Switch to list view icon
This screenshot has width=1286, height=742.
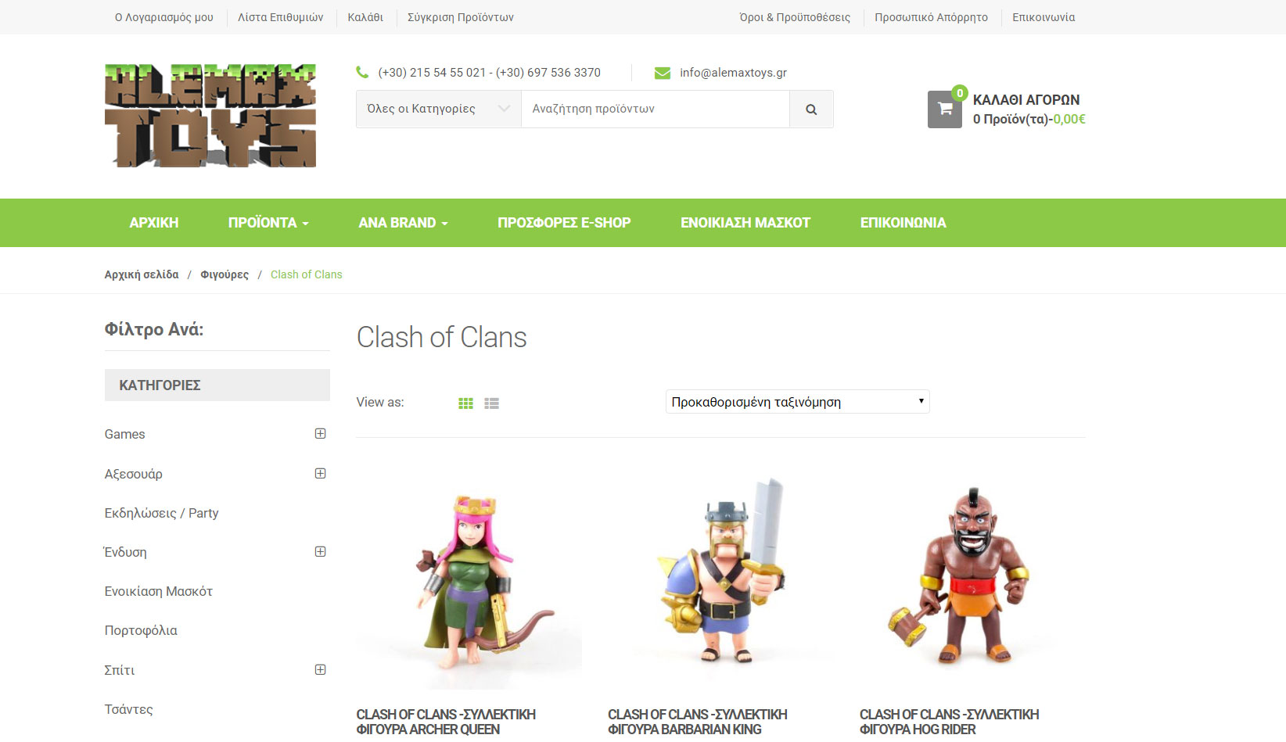coord(491,403)
